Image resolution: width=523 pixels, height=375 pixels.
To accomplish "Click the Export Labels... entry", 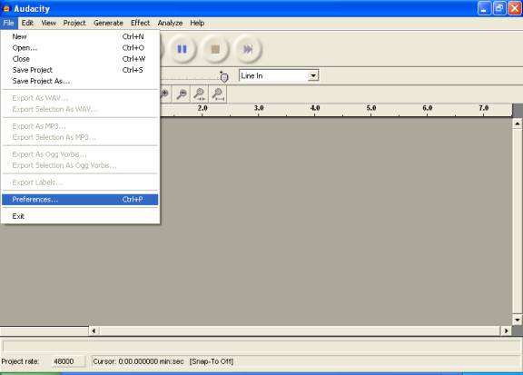I will tap(80, 183).
